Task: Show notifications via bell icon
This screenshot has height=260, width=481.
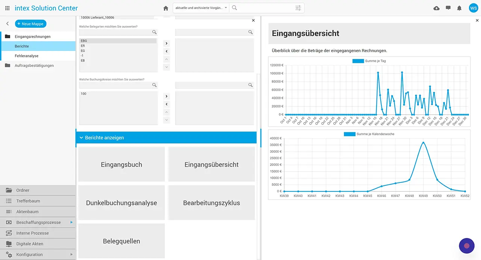Action: coord(459,8)
